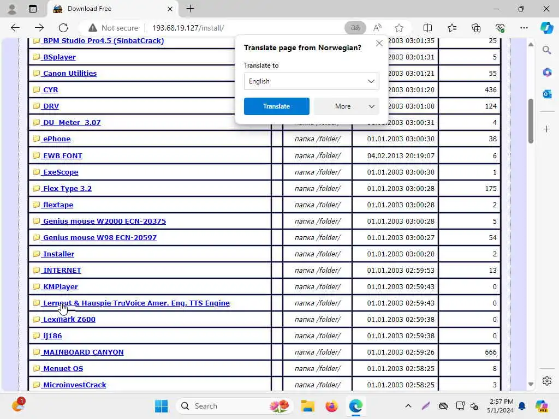
Task: Open Browser essentials heart icon
Action: point(500,28)
